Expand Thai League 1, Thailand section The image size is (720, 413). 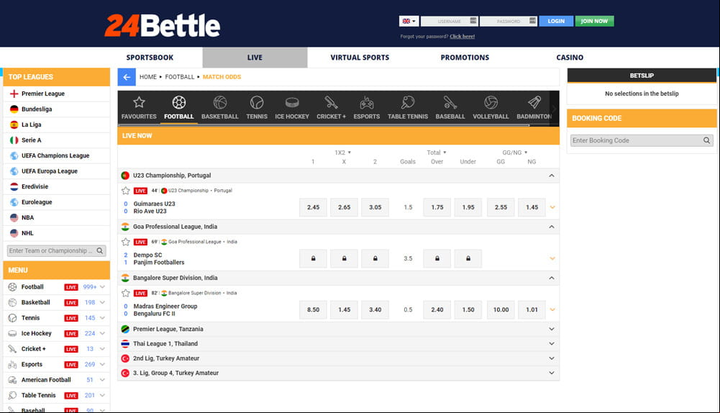point(552,344)
